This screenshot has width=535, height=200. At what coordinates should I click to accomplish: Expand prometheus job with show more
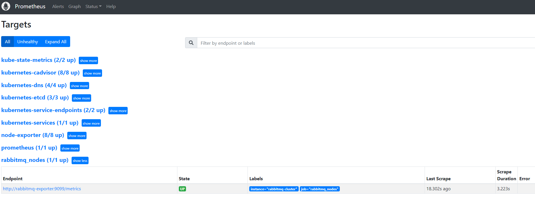(x=70, y=148)
